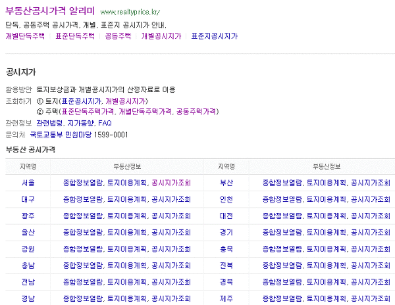
Task: Open 공시지가조회 for 부산
Action: pyautogui.click(x=371, y=183)
